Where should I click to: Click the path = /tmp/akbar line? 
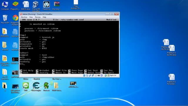(x=37, y=57)
